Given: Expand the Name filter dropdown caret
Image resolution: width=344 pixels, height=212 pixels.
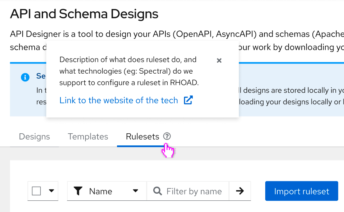Looking at the screenshot, I should point(135,191).
